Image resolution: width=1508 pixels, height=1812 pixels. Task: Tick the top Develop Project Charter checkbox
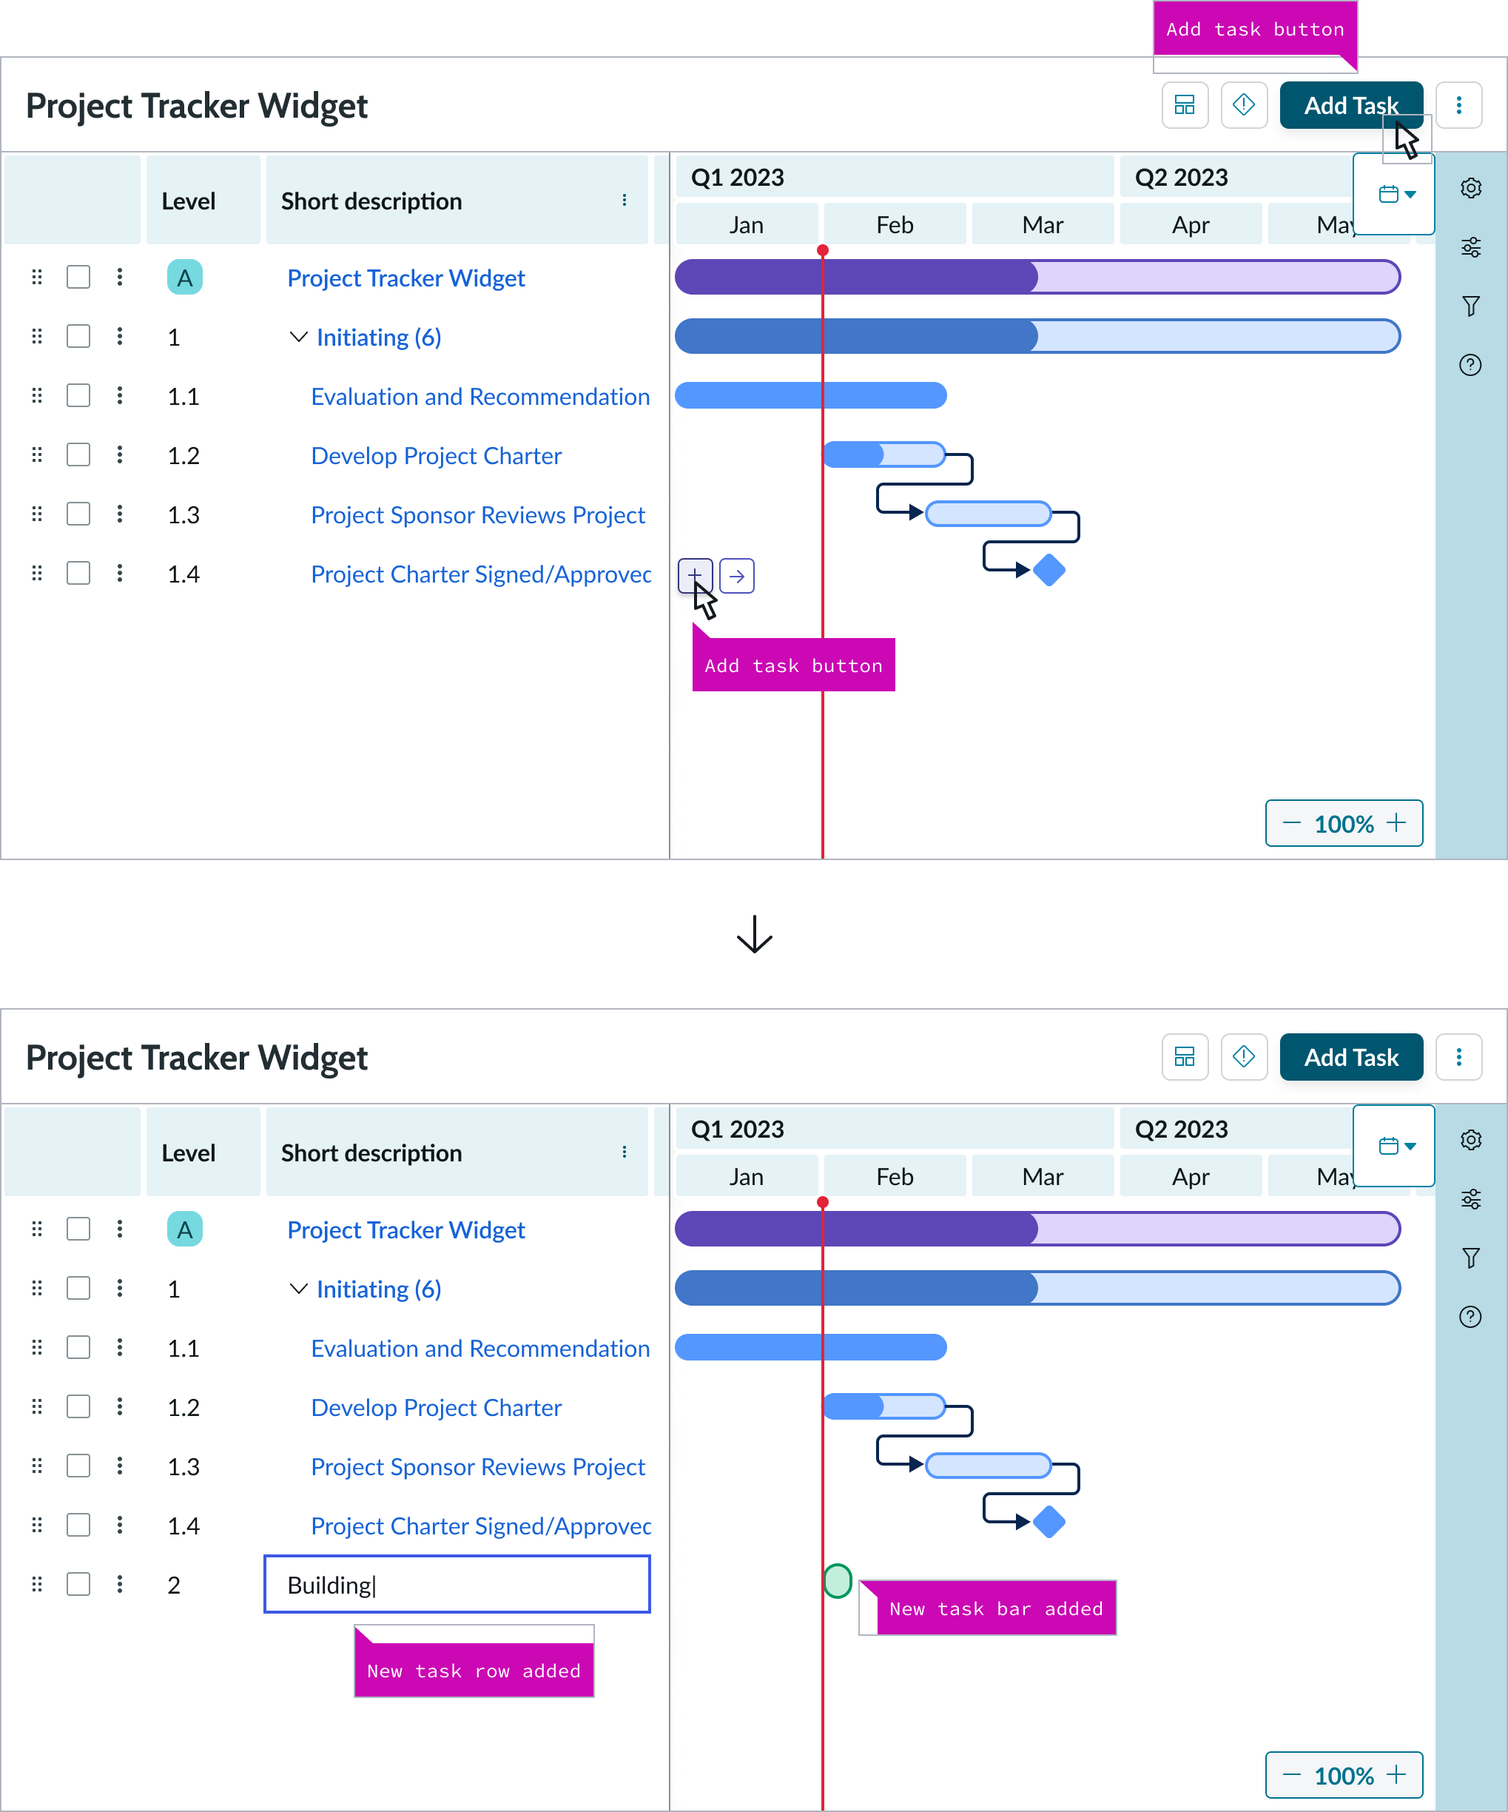(x=78, y=454)
